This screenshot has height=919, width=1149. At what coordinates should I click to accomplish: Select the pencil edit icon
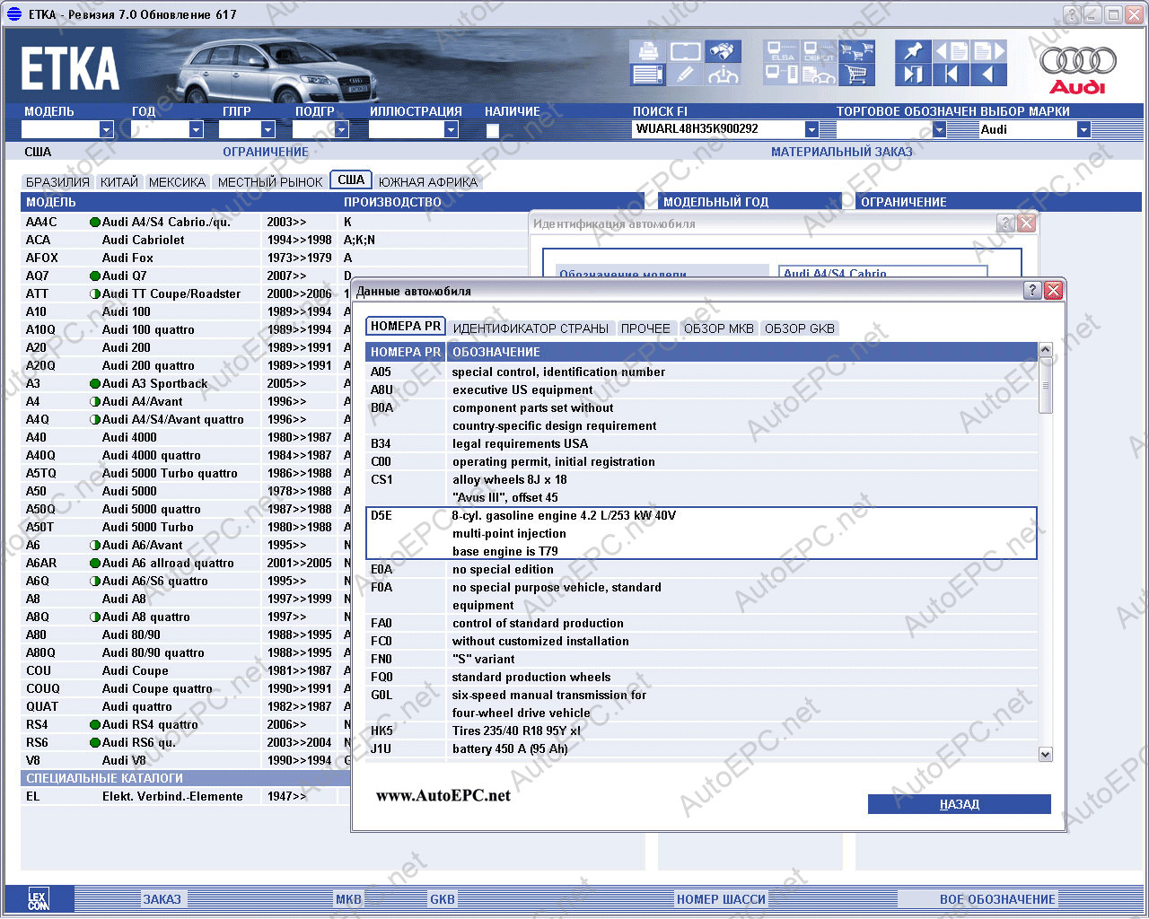pos(685,74)
